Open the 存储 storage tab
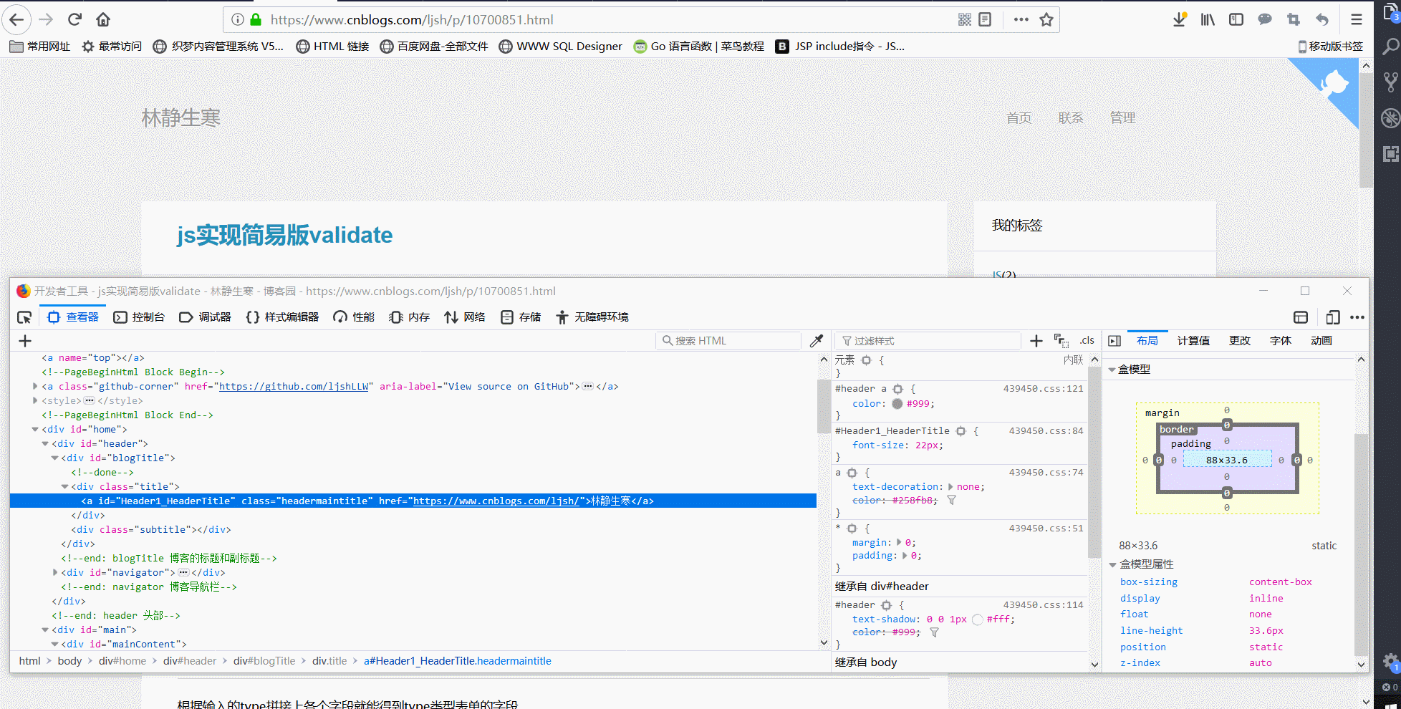This screenshot has width=1401, height=709. (x=521, y=317)
